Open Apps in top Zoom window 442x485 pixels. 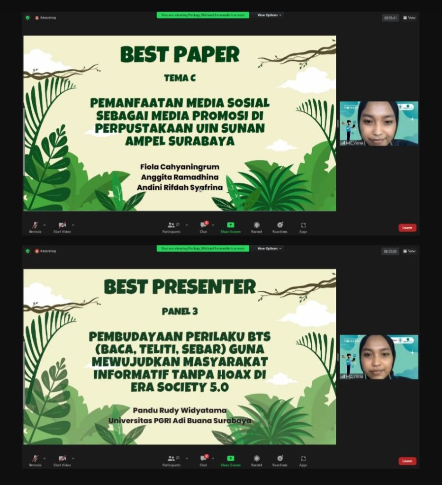pos(303,227)
